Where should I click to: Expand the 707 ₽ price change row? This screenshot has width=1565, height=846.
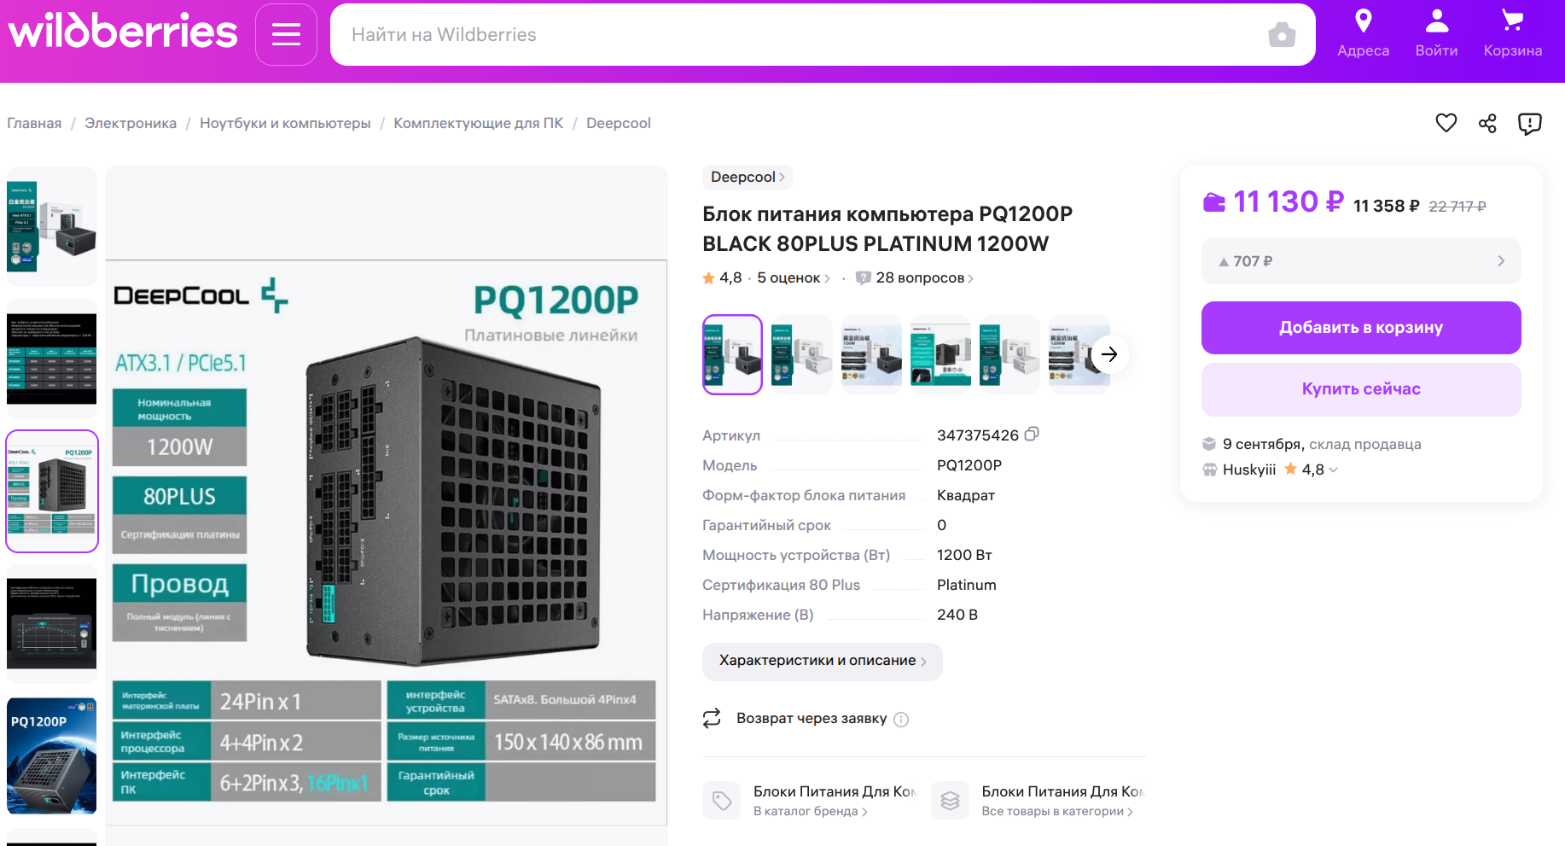1360,261
